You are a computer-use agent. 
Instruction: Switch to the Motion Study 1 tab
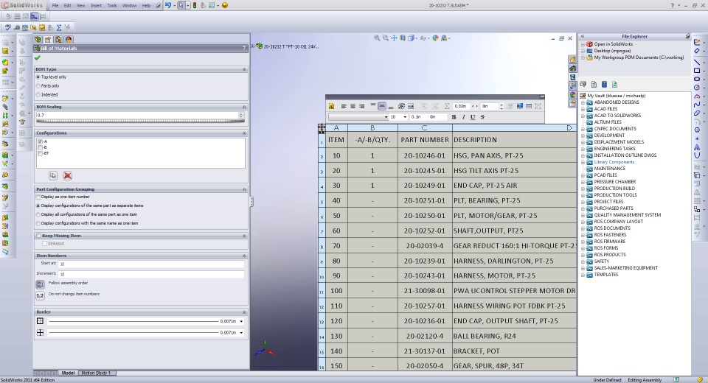pyautogui.click(x=96, y=373)
